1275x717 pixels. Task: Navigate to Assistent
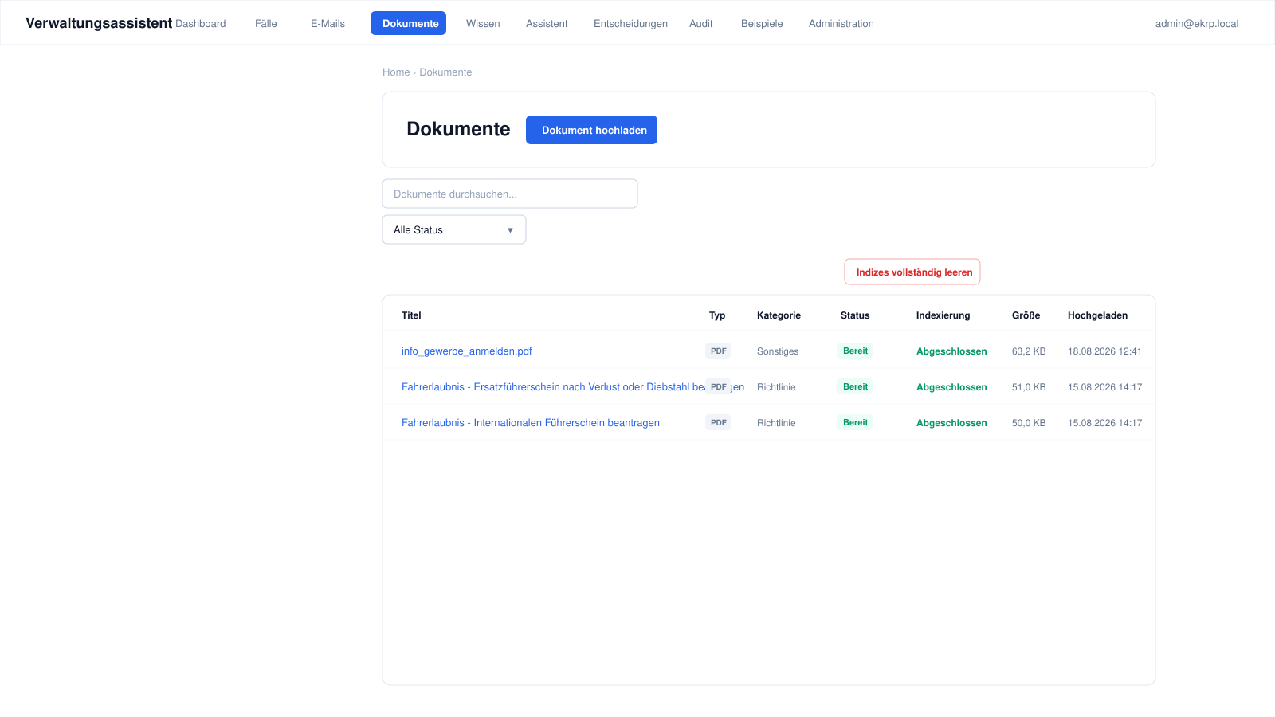click(x=547, y=24)
